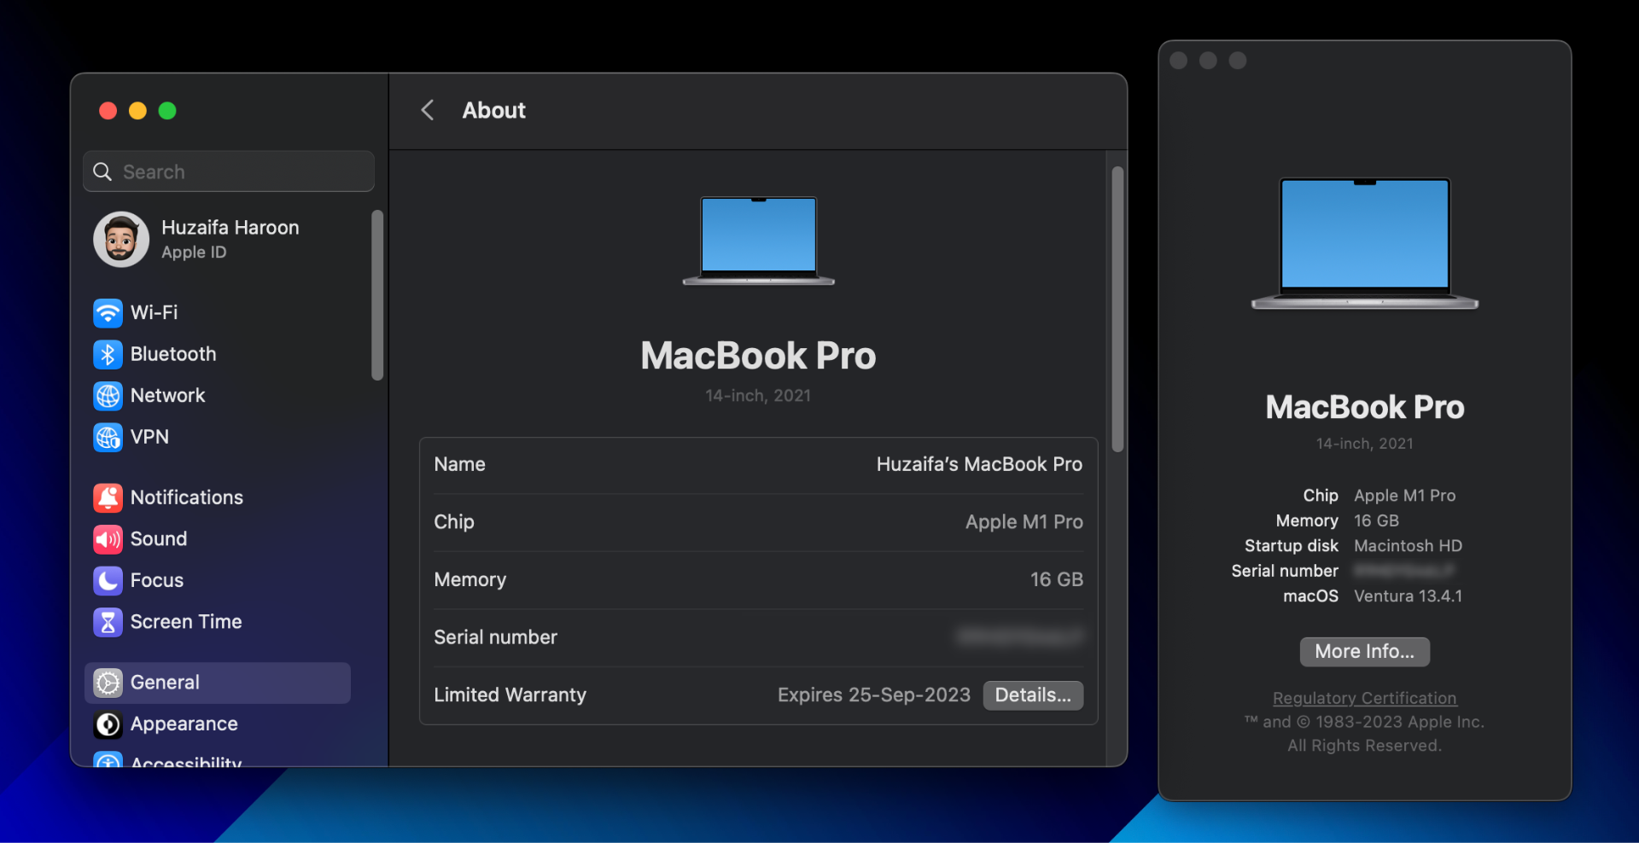This screenshot has height=843, width=1639.
Task: Minimize System Settings with the yellow button
Action: point(137,111)
